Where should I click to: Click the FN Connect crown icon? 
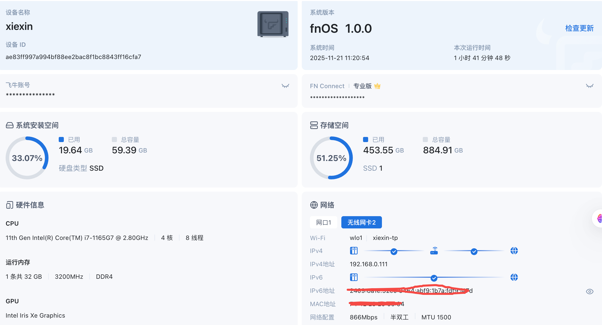377,86
